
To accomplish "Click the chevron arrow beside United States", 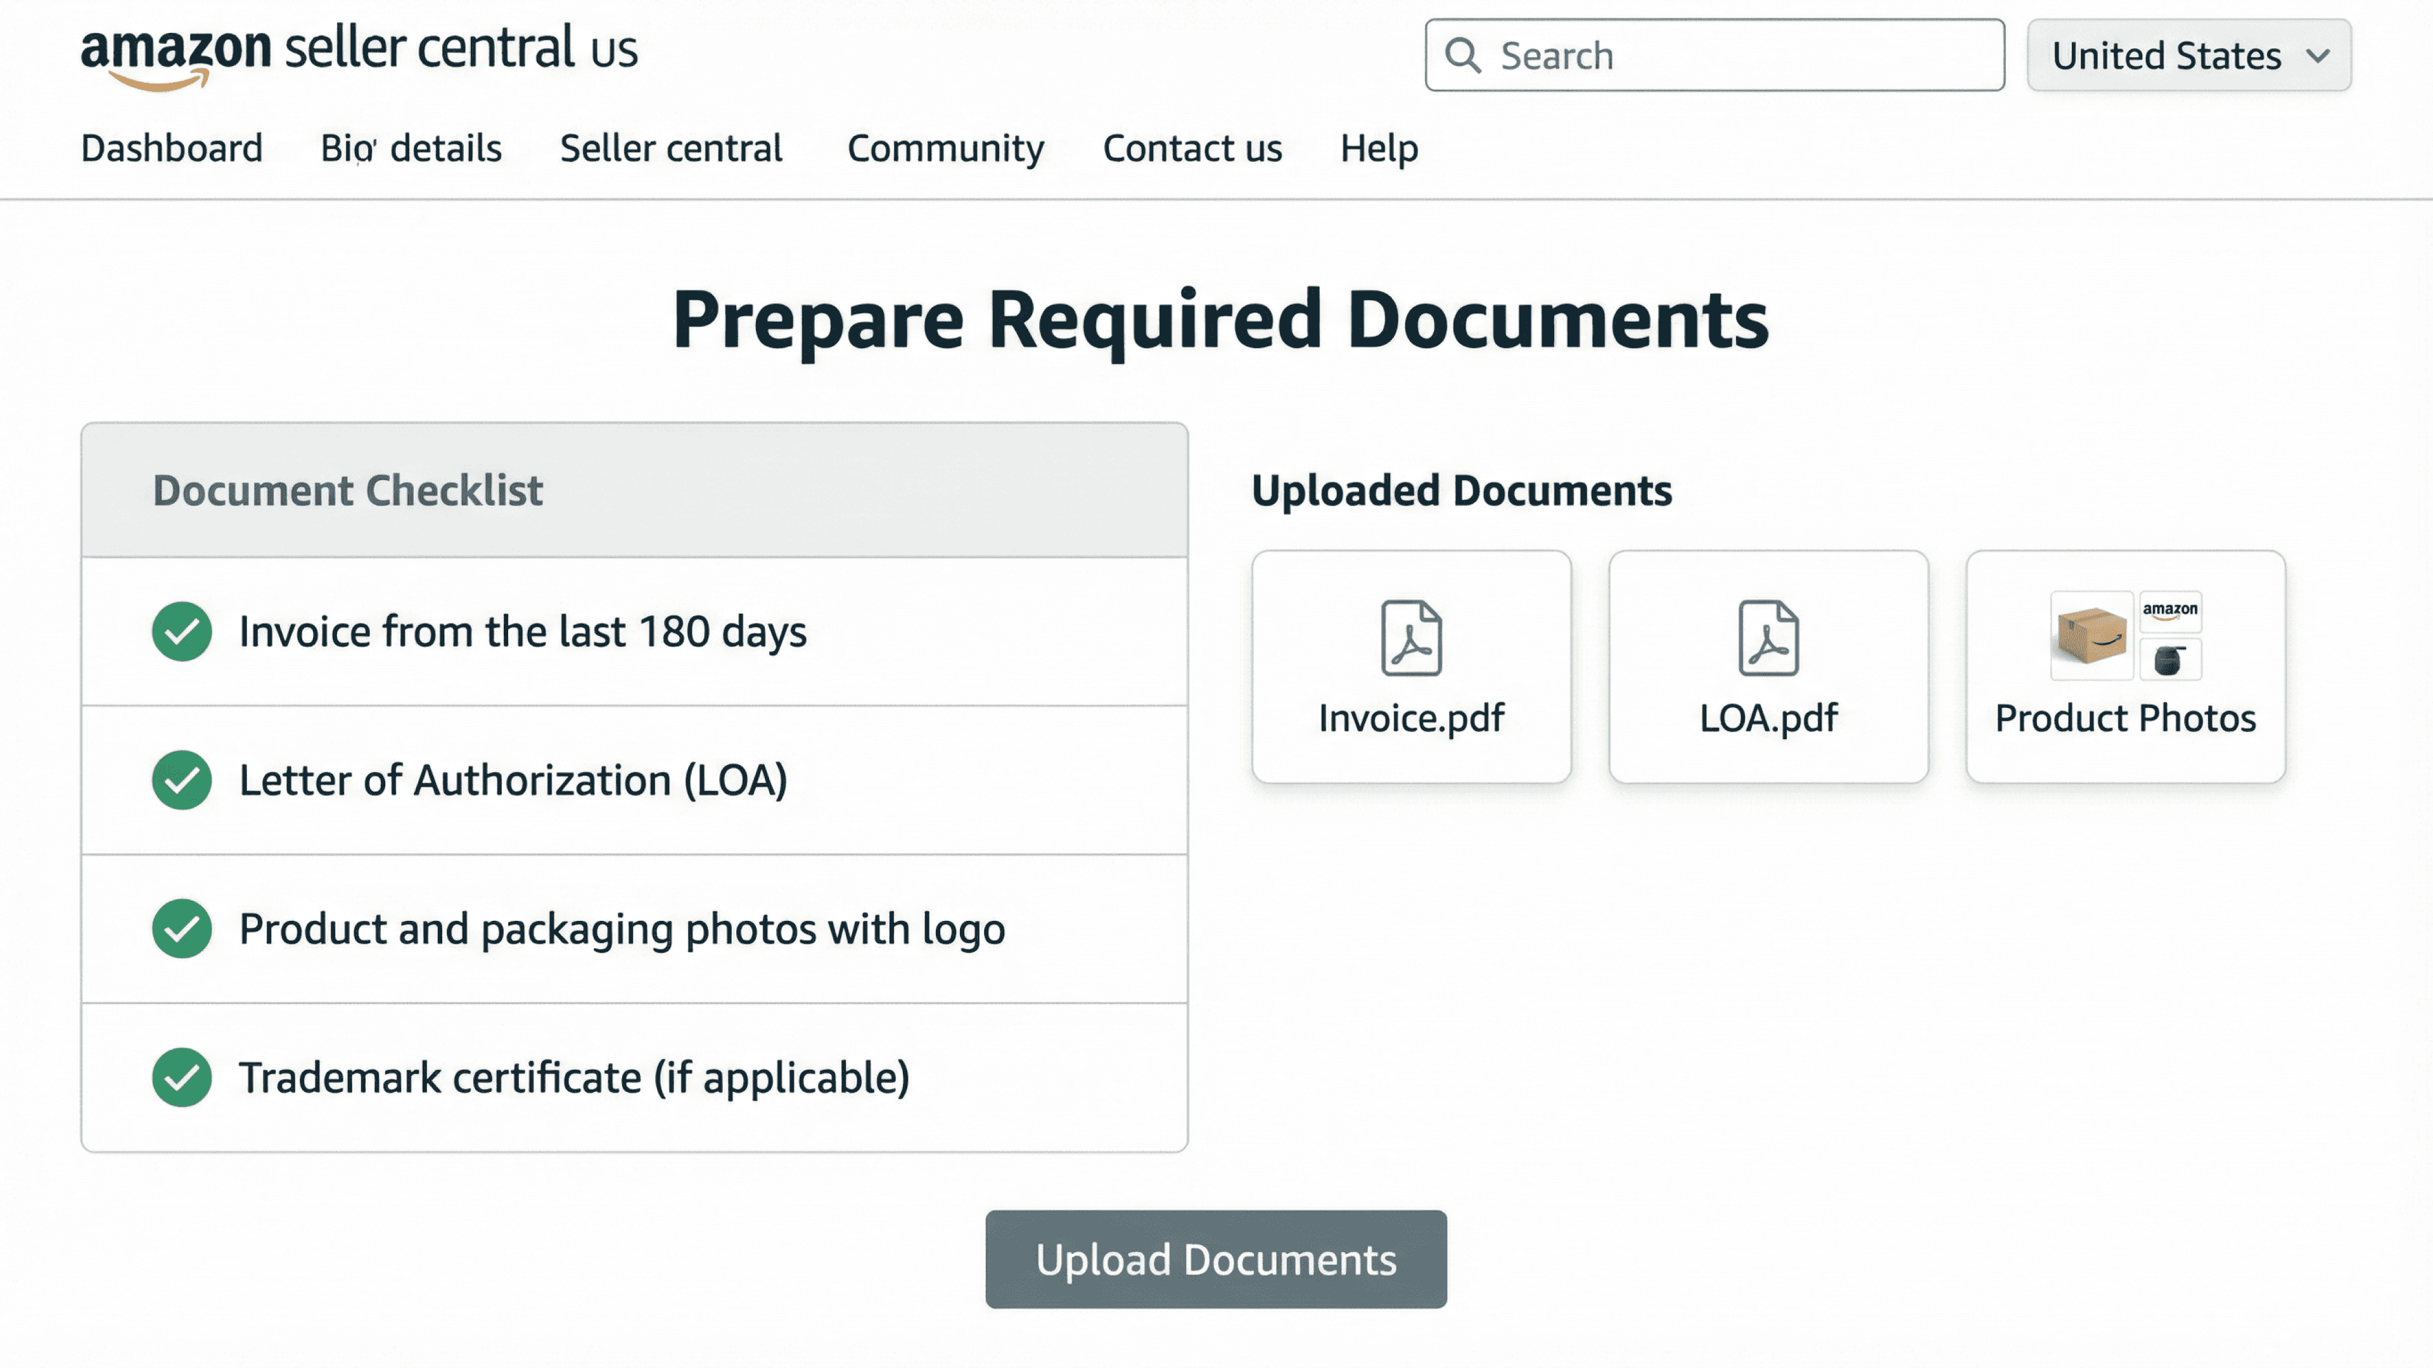I will [x=2318, y=56].
